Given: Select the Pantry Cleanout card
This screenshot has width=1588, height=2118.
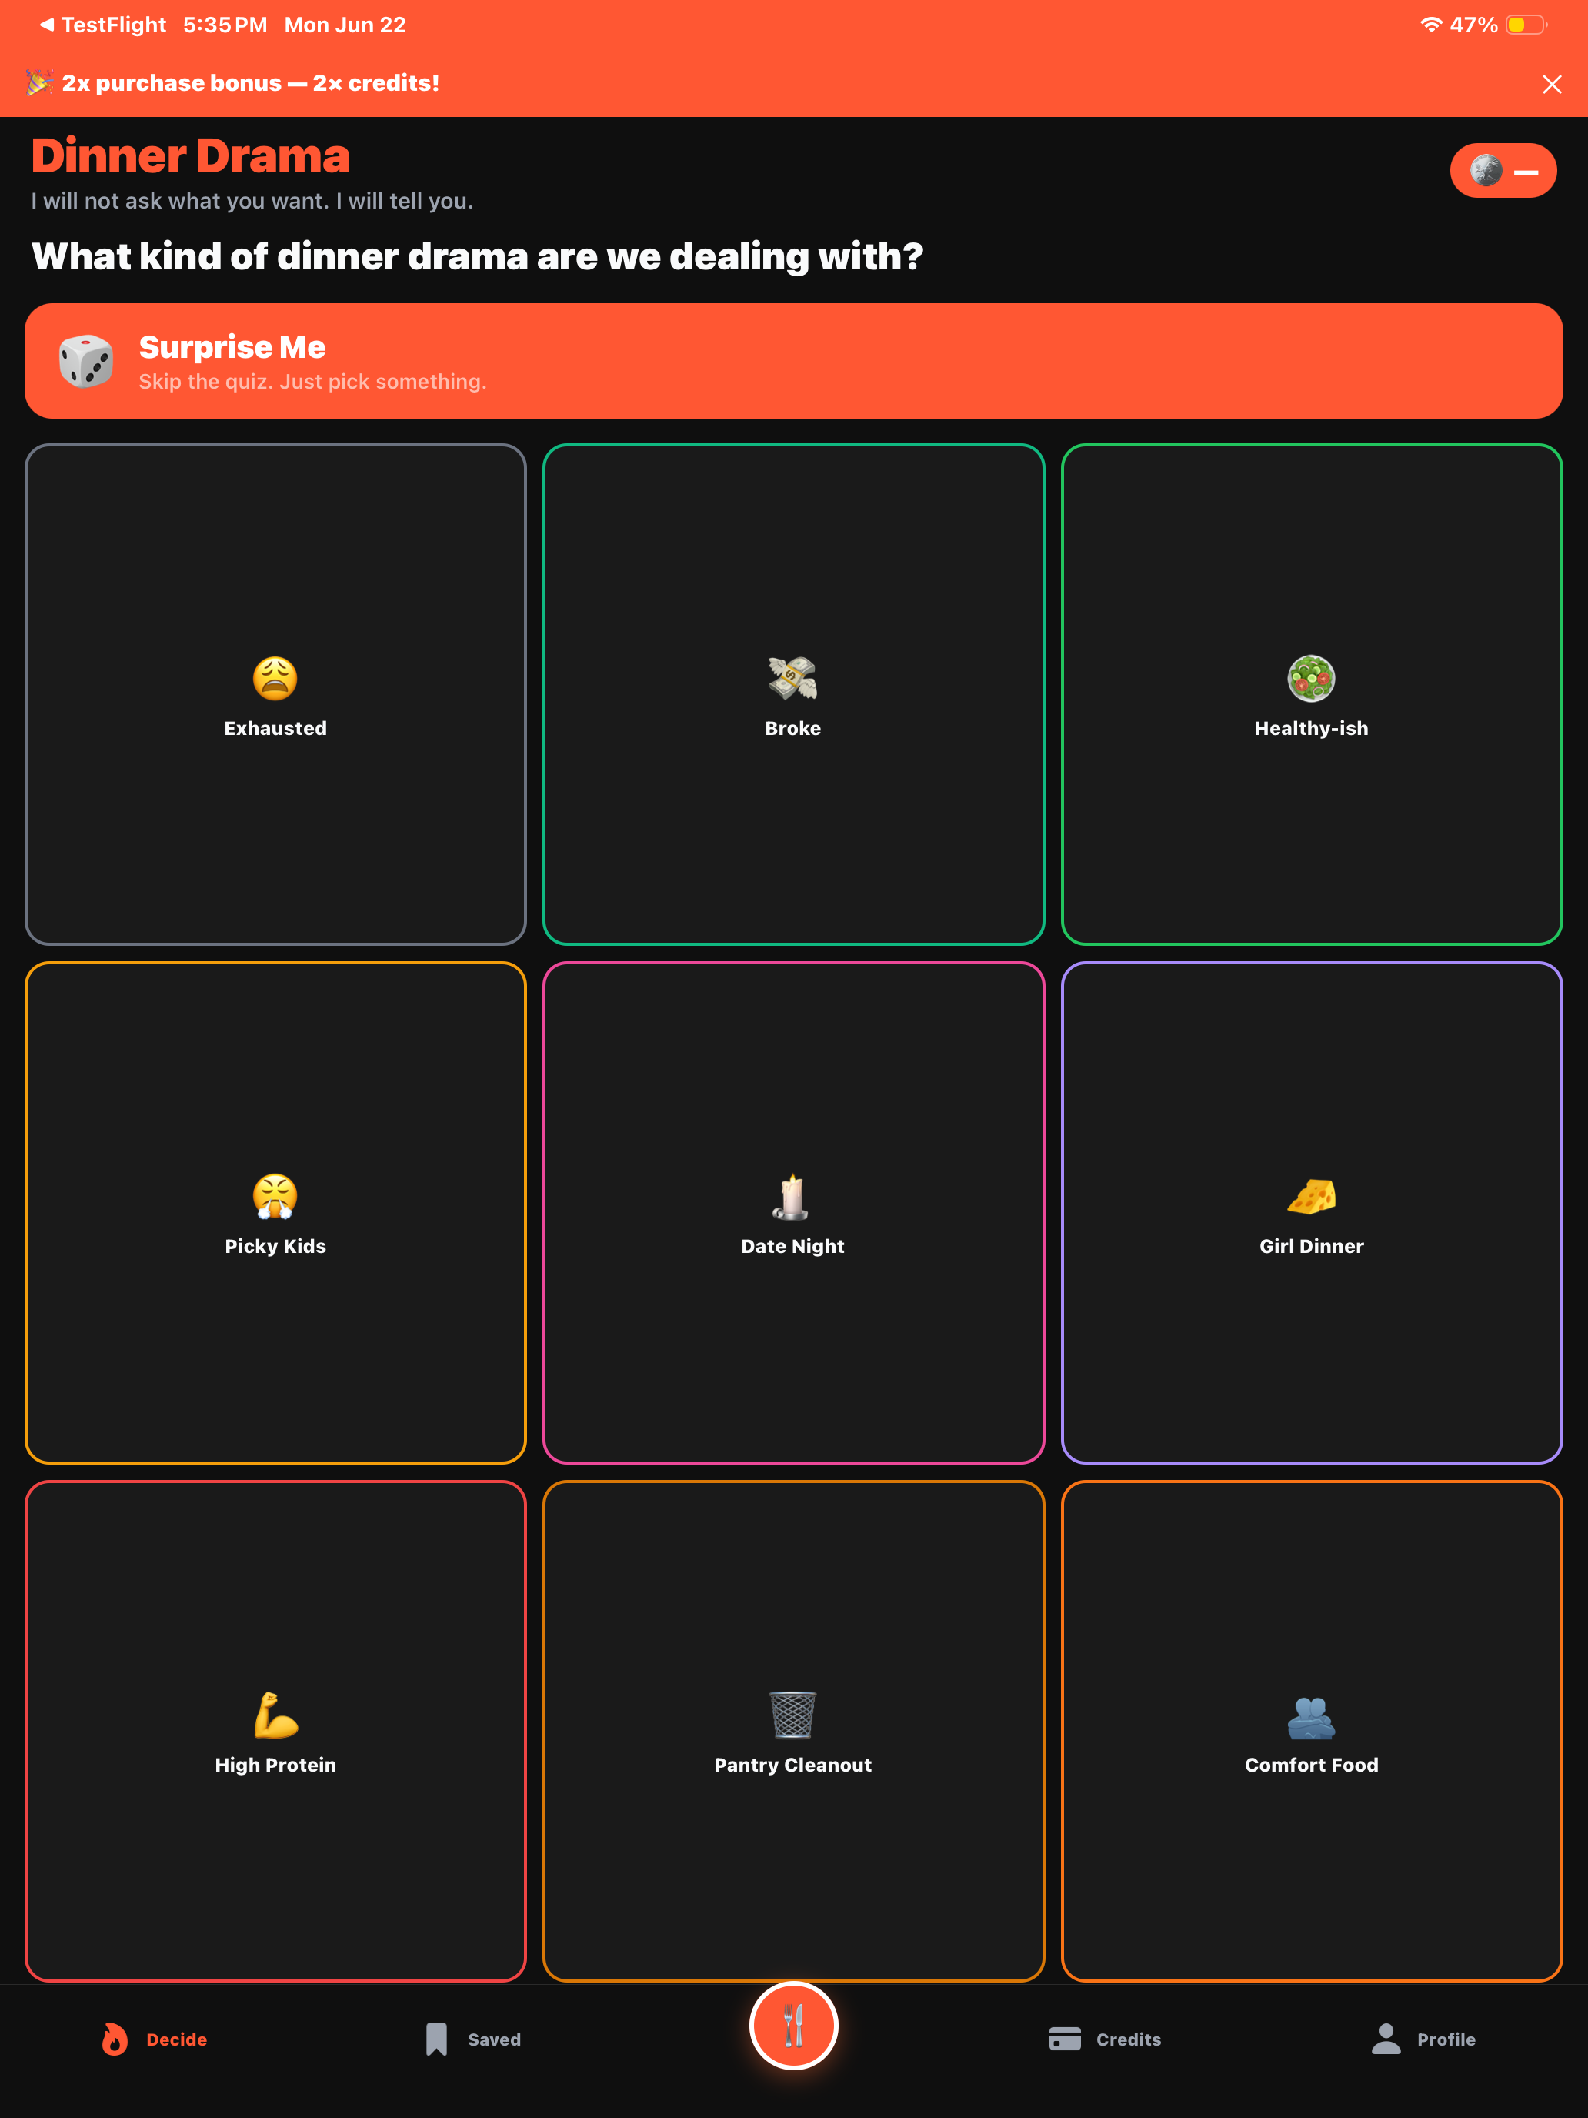Looking at the screenshot, I should point(793,1731).
